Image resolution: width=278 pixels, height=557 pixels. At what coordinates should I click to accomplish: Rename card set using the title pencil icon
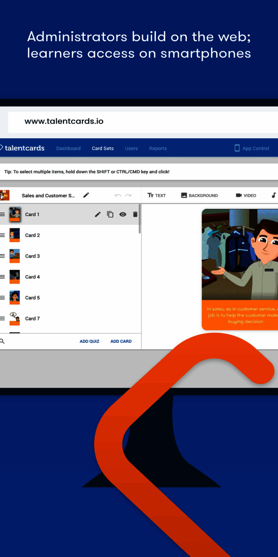pos(86,195)
